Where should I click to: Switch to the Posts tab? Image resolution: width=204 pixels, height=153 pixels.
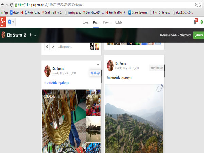coord(96,22)
